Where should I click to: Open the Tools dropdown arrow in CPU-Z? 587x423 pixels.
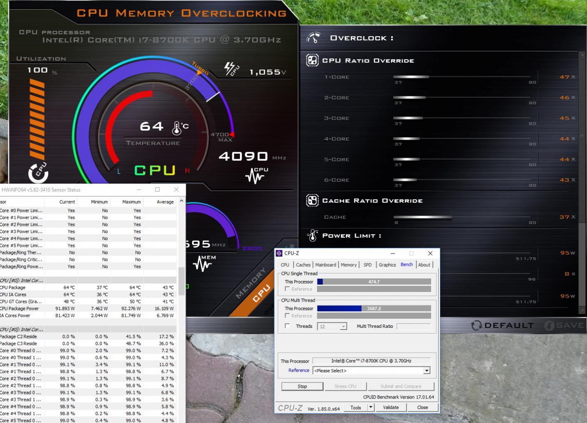[371, 408]
